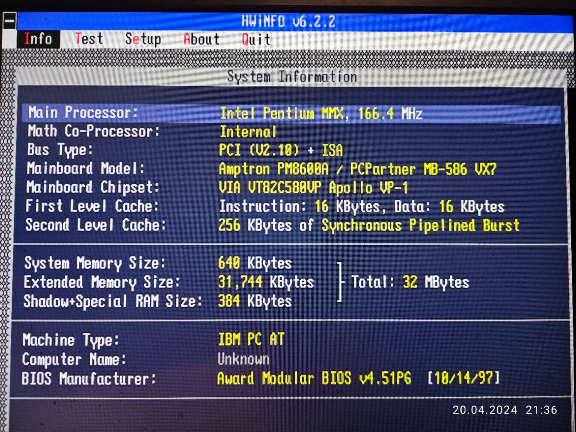Click the PCI (V2.10) + ISA value
Screen dimensions: 576x432
click(x=281, y=150)
